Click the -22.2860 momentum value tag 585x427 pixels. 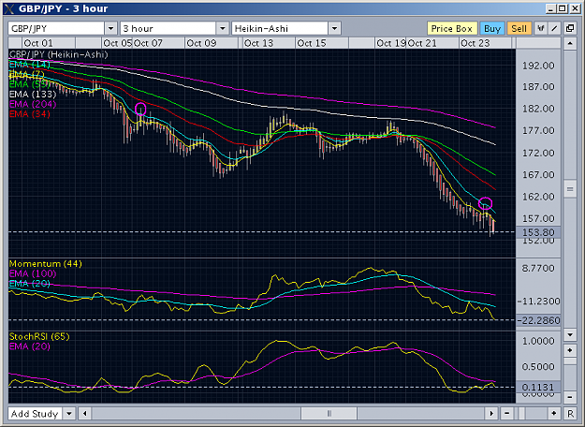pyautogui.click(x=538, y=320)
